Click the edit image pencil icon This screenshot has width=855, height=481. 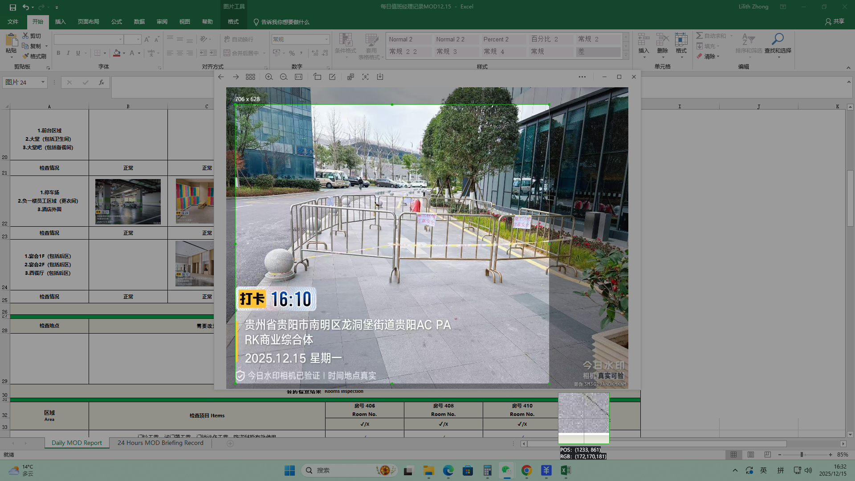[332, 77]
